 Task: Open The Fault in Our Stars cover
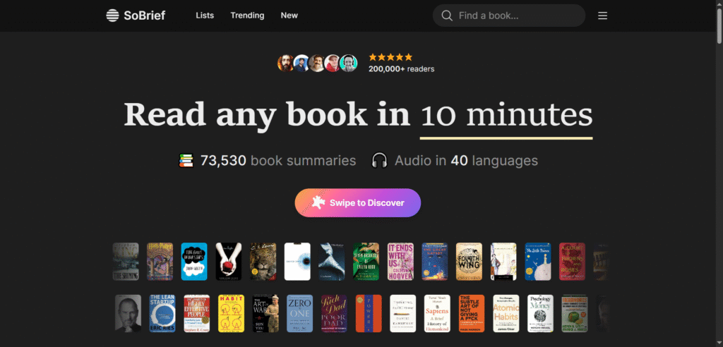194,262
